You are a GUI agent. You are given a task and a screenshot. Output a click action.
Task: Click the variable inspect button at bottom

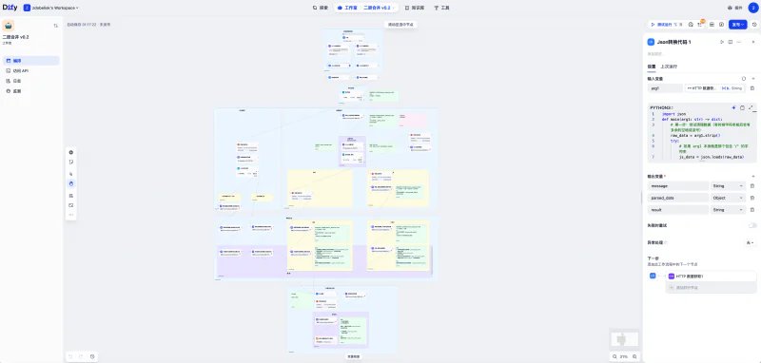(353, 356)
